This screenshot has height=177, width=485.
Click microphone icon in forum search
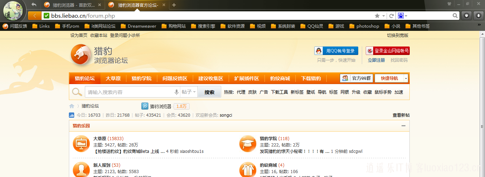[x=176, y=92]
